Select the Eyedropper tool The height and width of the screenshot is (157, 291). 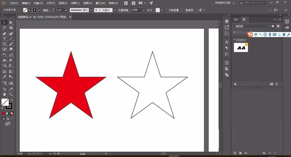pos(4,77)
